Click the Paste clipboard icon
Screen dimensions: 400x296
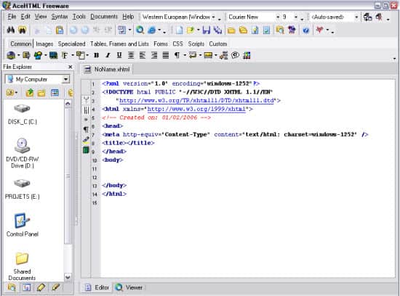tap(60, 30)
